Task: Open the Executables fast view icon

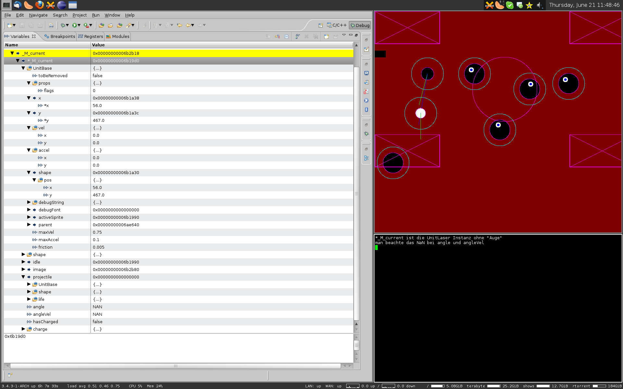Action: (x=366, y=100)
